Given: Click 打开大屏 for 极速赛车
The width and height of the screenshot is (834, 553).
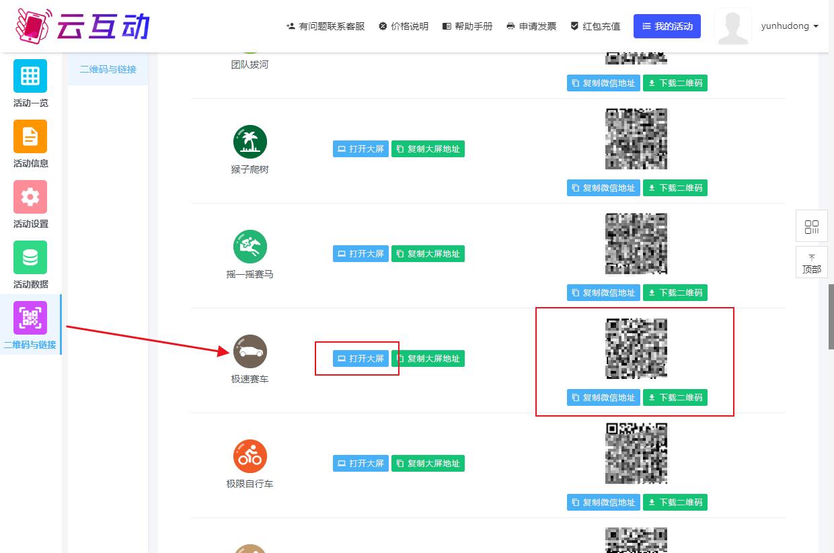Looking at the screenshot, I should [x=361, y=359].
